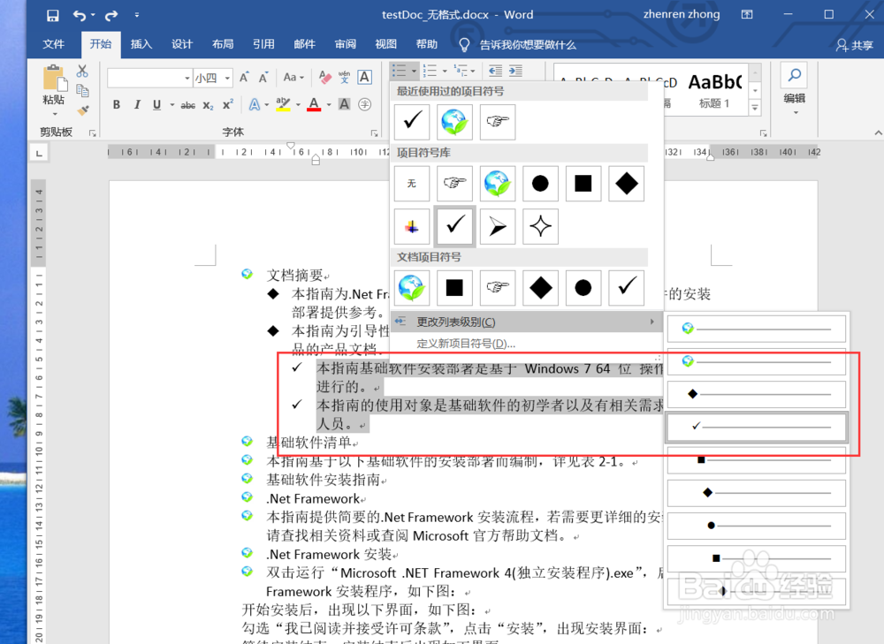
Task: Cut selection with the scissors icon
Action: 82,71
